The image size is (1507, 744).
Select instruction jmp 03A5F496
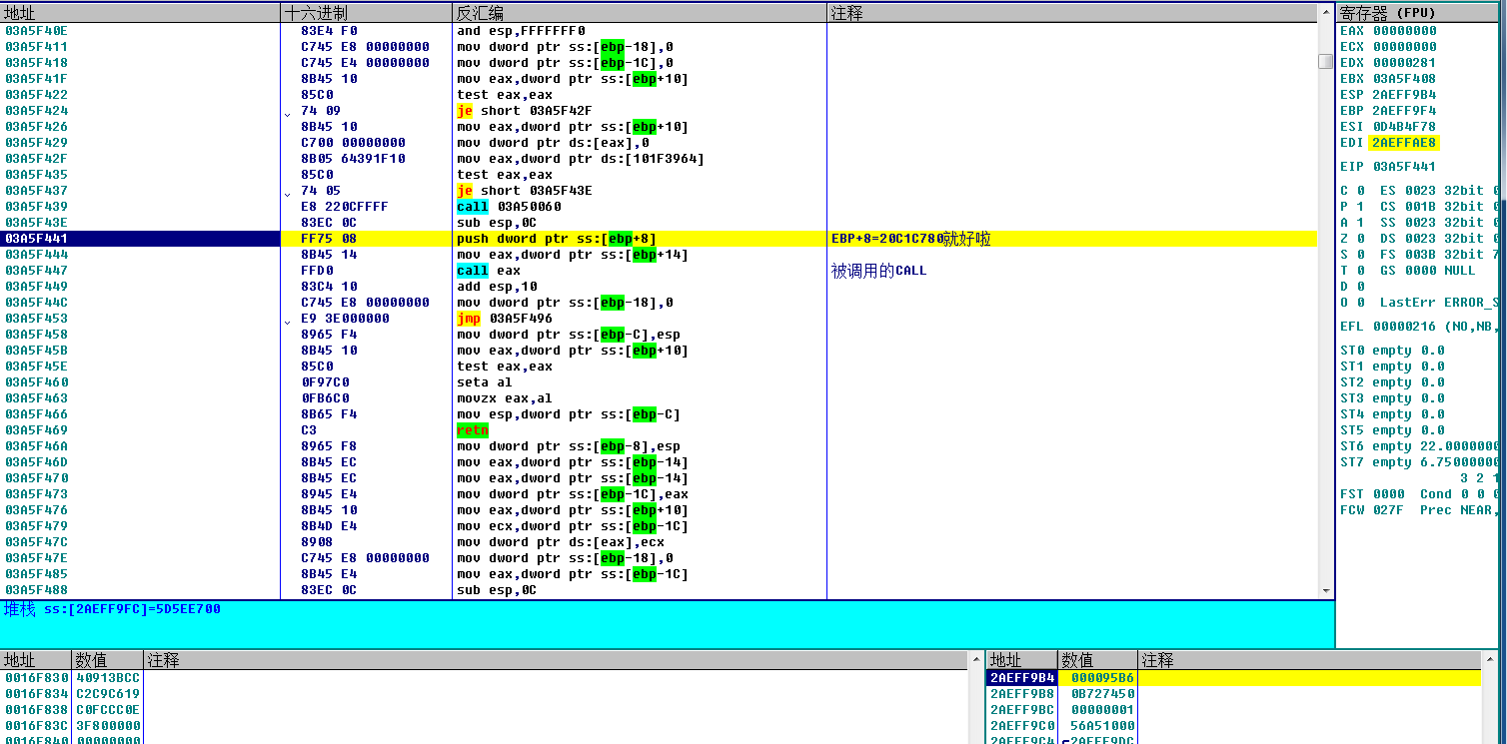tap(505, 319)
